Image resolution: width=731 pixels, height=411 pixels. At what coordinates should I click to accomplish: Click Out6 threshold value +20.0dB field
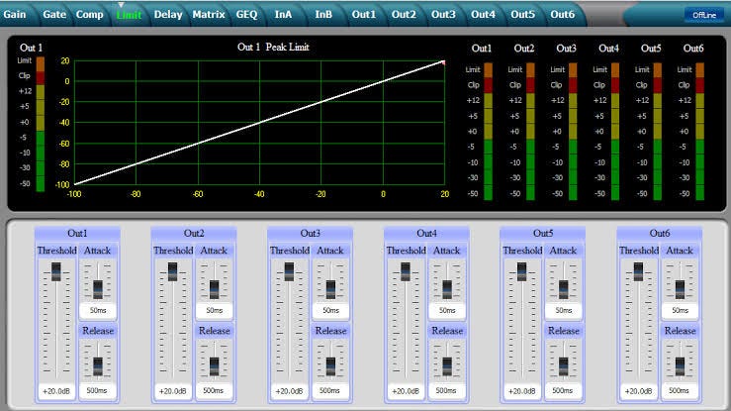[x=638, y=391]
